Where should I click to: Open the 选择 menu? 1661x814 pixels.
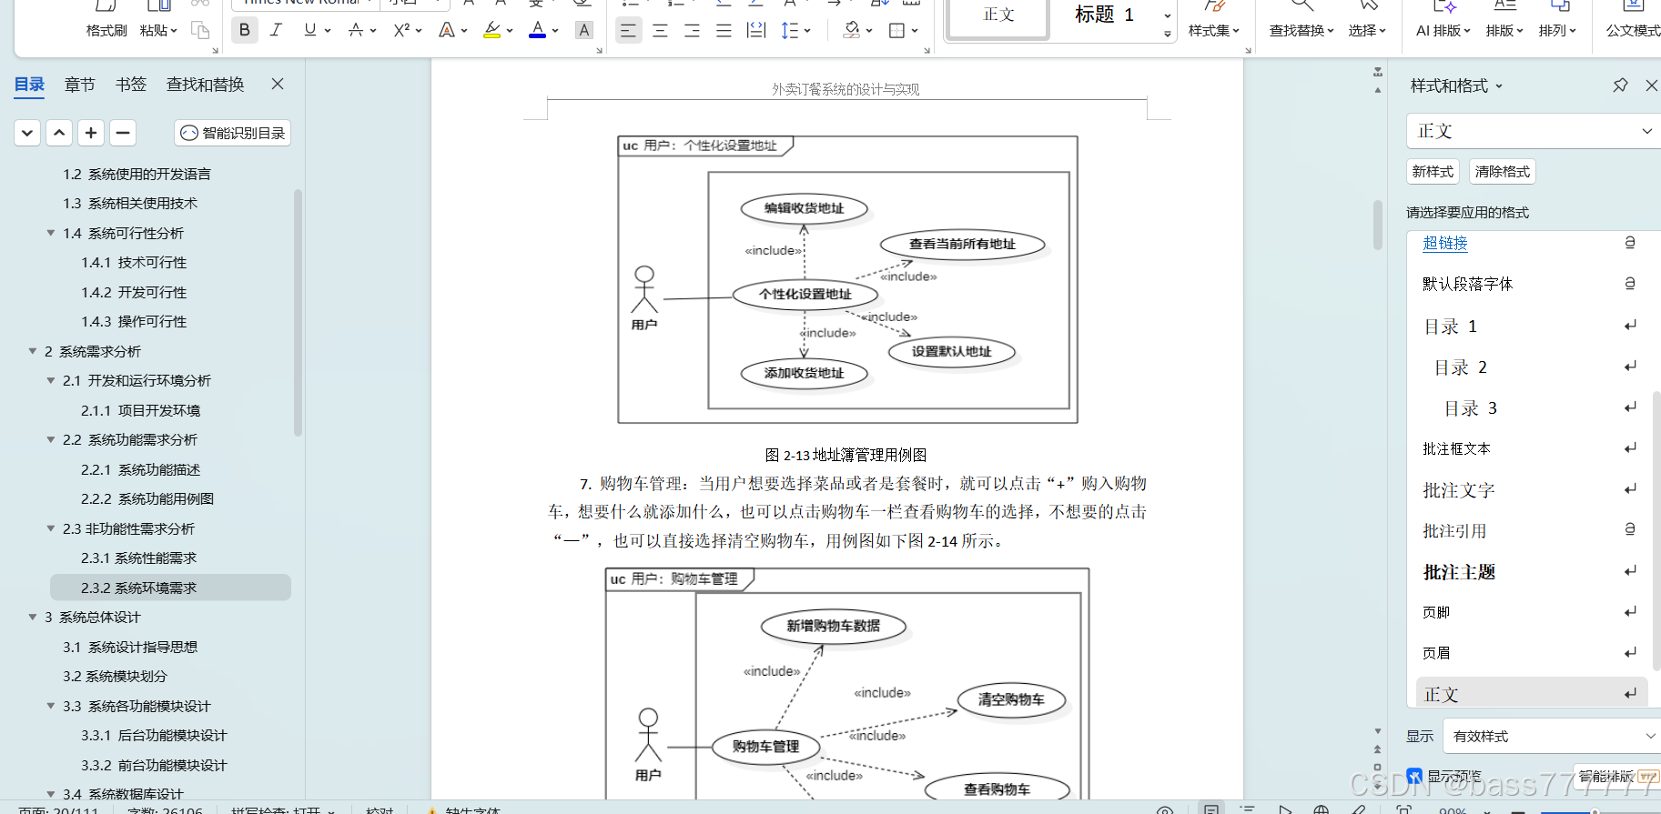(x=1367, y=30)
